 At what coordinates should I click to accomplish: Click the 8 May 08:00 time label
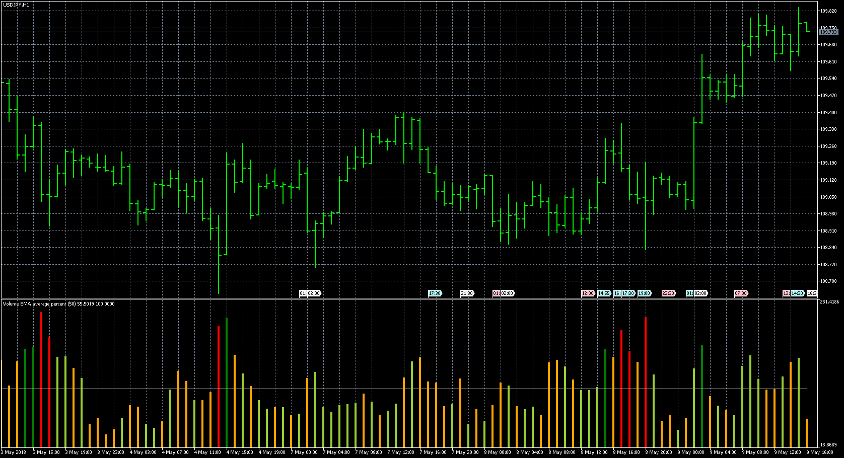[x=562, y=452]
